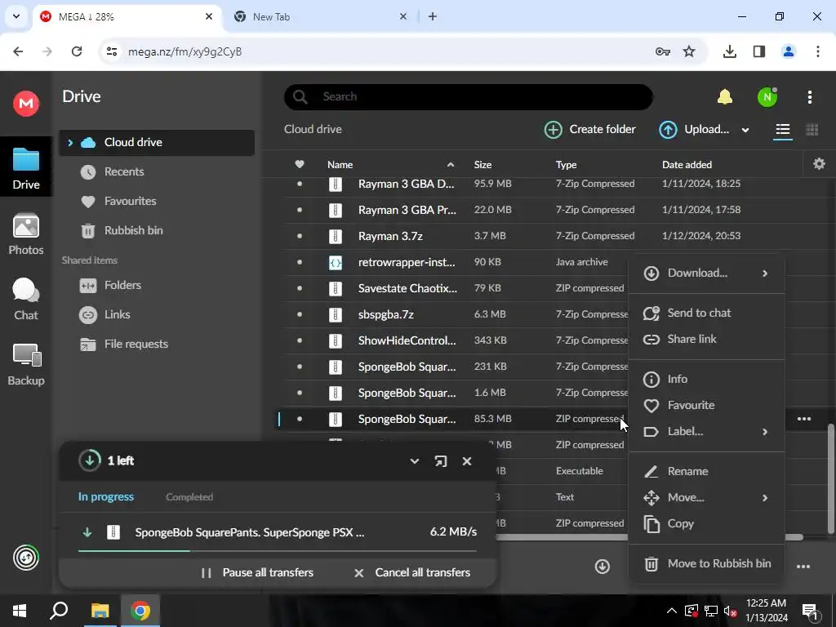Open the green N account avatar
The image size is (836, 627).
(x=767, y=97)
